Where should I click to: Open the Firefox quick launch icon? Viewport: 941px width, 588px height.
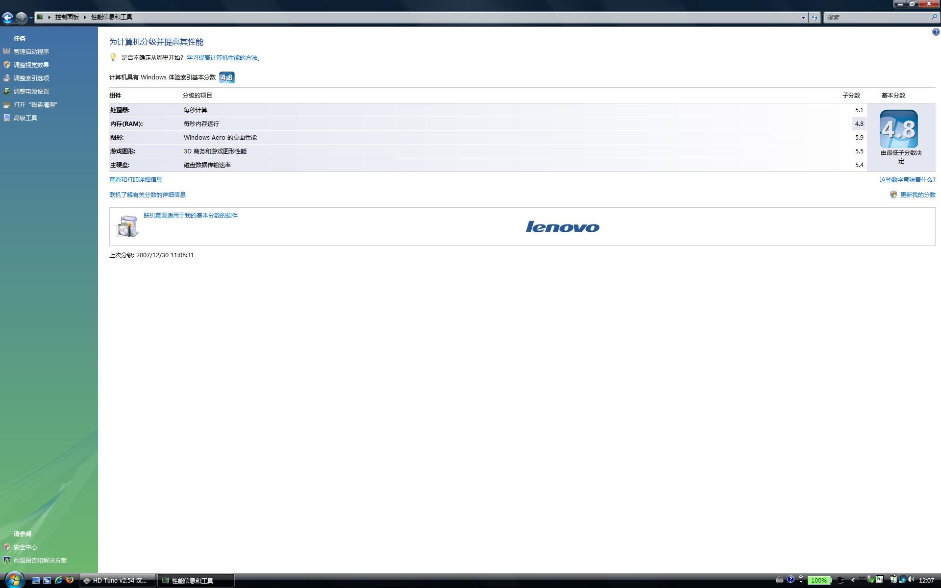click(x=70, y=580)
